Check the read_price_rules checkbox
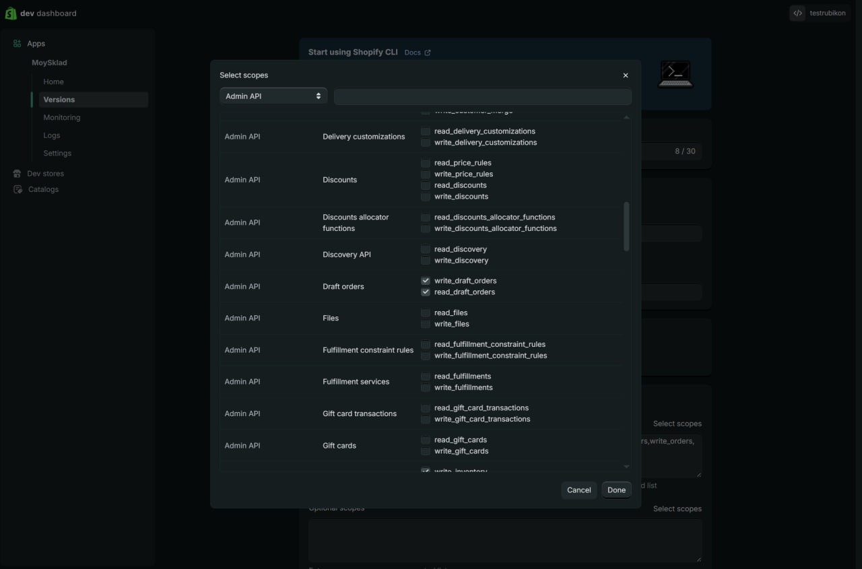Viewport: 862px width, 569px height. point(426,163)
